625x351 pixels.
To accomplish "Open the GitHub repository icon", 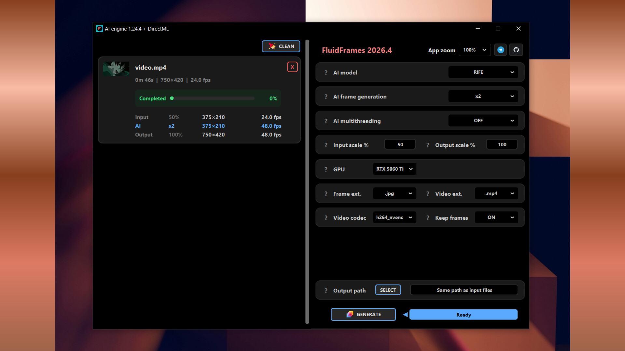I will pyautogui.click(x=516, y=50).
